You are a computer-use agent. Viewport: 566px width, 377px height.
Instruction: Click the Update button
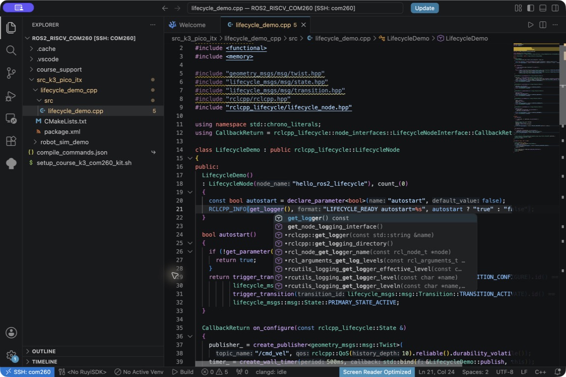[424, 8]
